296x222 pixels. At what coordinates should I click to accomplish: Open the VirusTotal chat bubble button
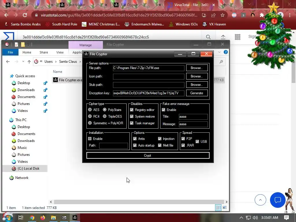point(277,200)
